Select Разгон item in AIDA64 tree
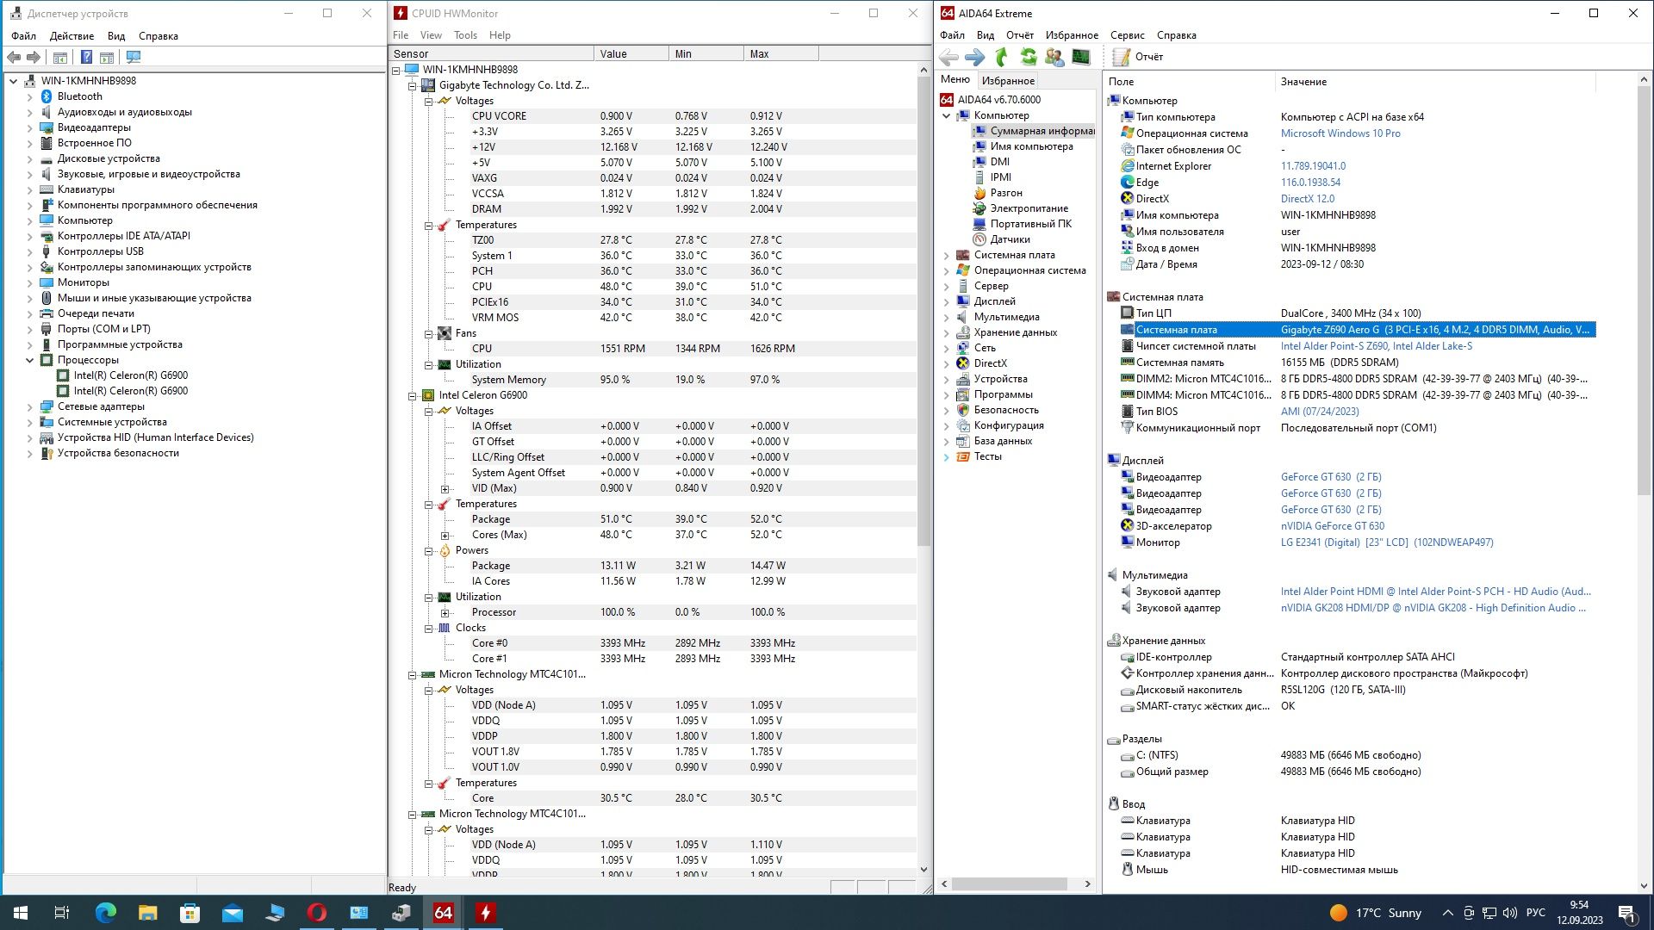The height and width of the screenshot is (930, 1654). point(1005,193)
